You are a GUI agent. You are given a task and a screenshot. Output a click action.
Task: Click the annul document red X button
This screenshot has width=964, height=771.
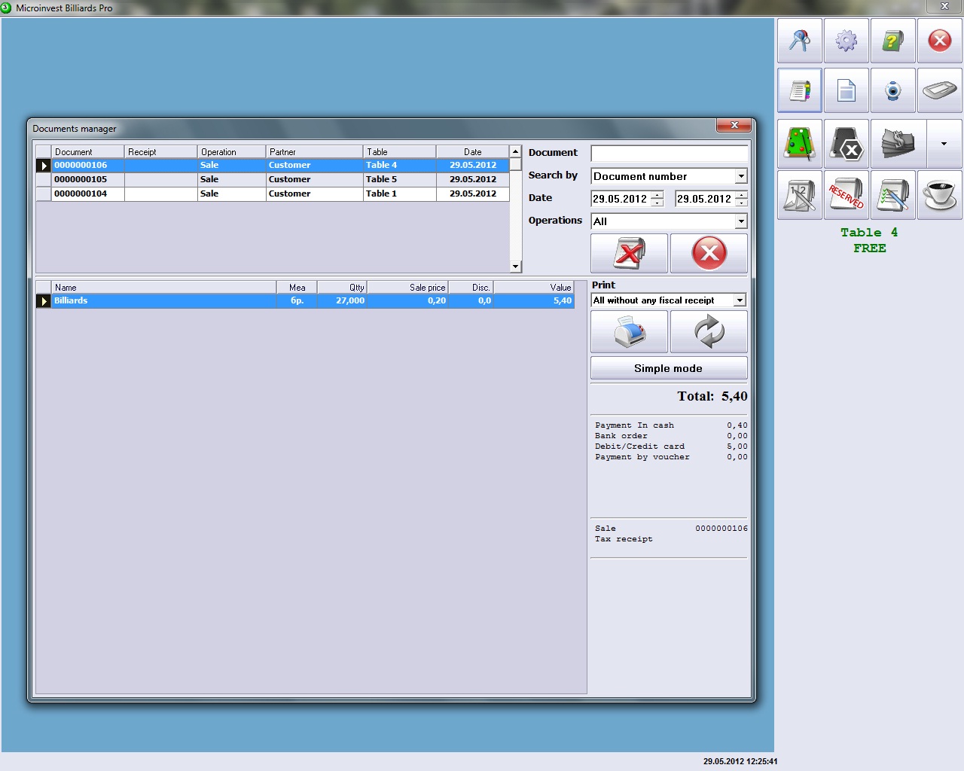click(630, 253)
